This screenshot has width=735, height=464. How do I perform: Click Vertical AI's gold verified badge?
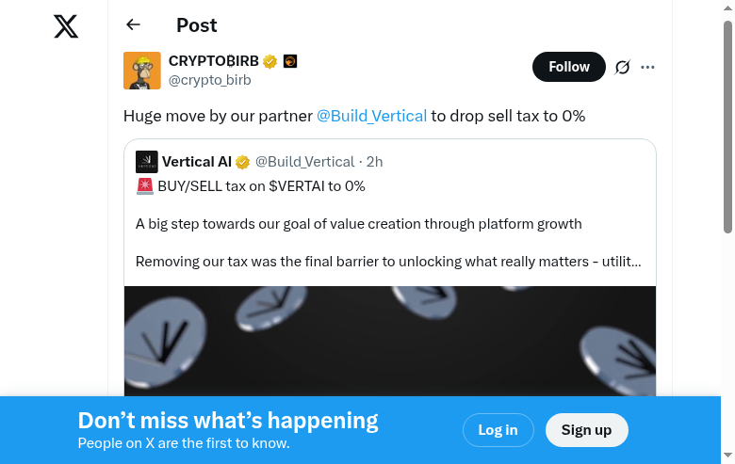tap(242, 162)
